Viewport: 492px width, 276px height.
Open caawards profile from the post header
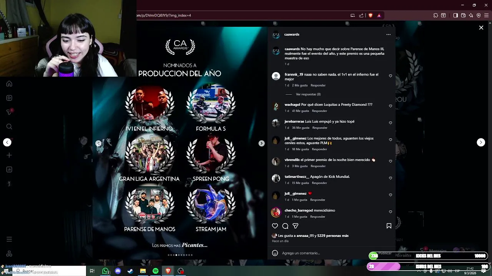292,34
